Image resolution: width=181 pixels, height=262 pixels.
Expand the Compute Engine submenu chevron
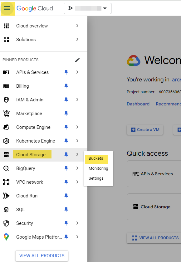(x=77, y=127)
